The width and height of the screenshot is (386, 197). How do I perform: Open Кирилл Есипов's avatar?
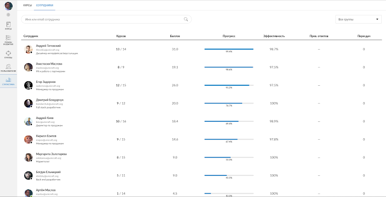click(x=28, y=139)
